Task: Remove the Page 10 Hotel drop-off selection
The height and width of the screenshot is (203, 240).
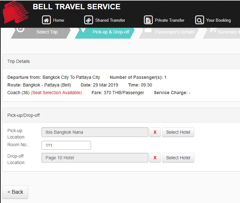Action: click(155, 158)
